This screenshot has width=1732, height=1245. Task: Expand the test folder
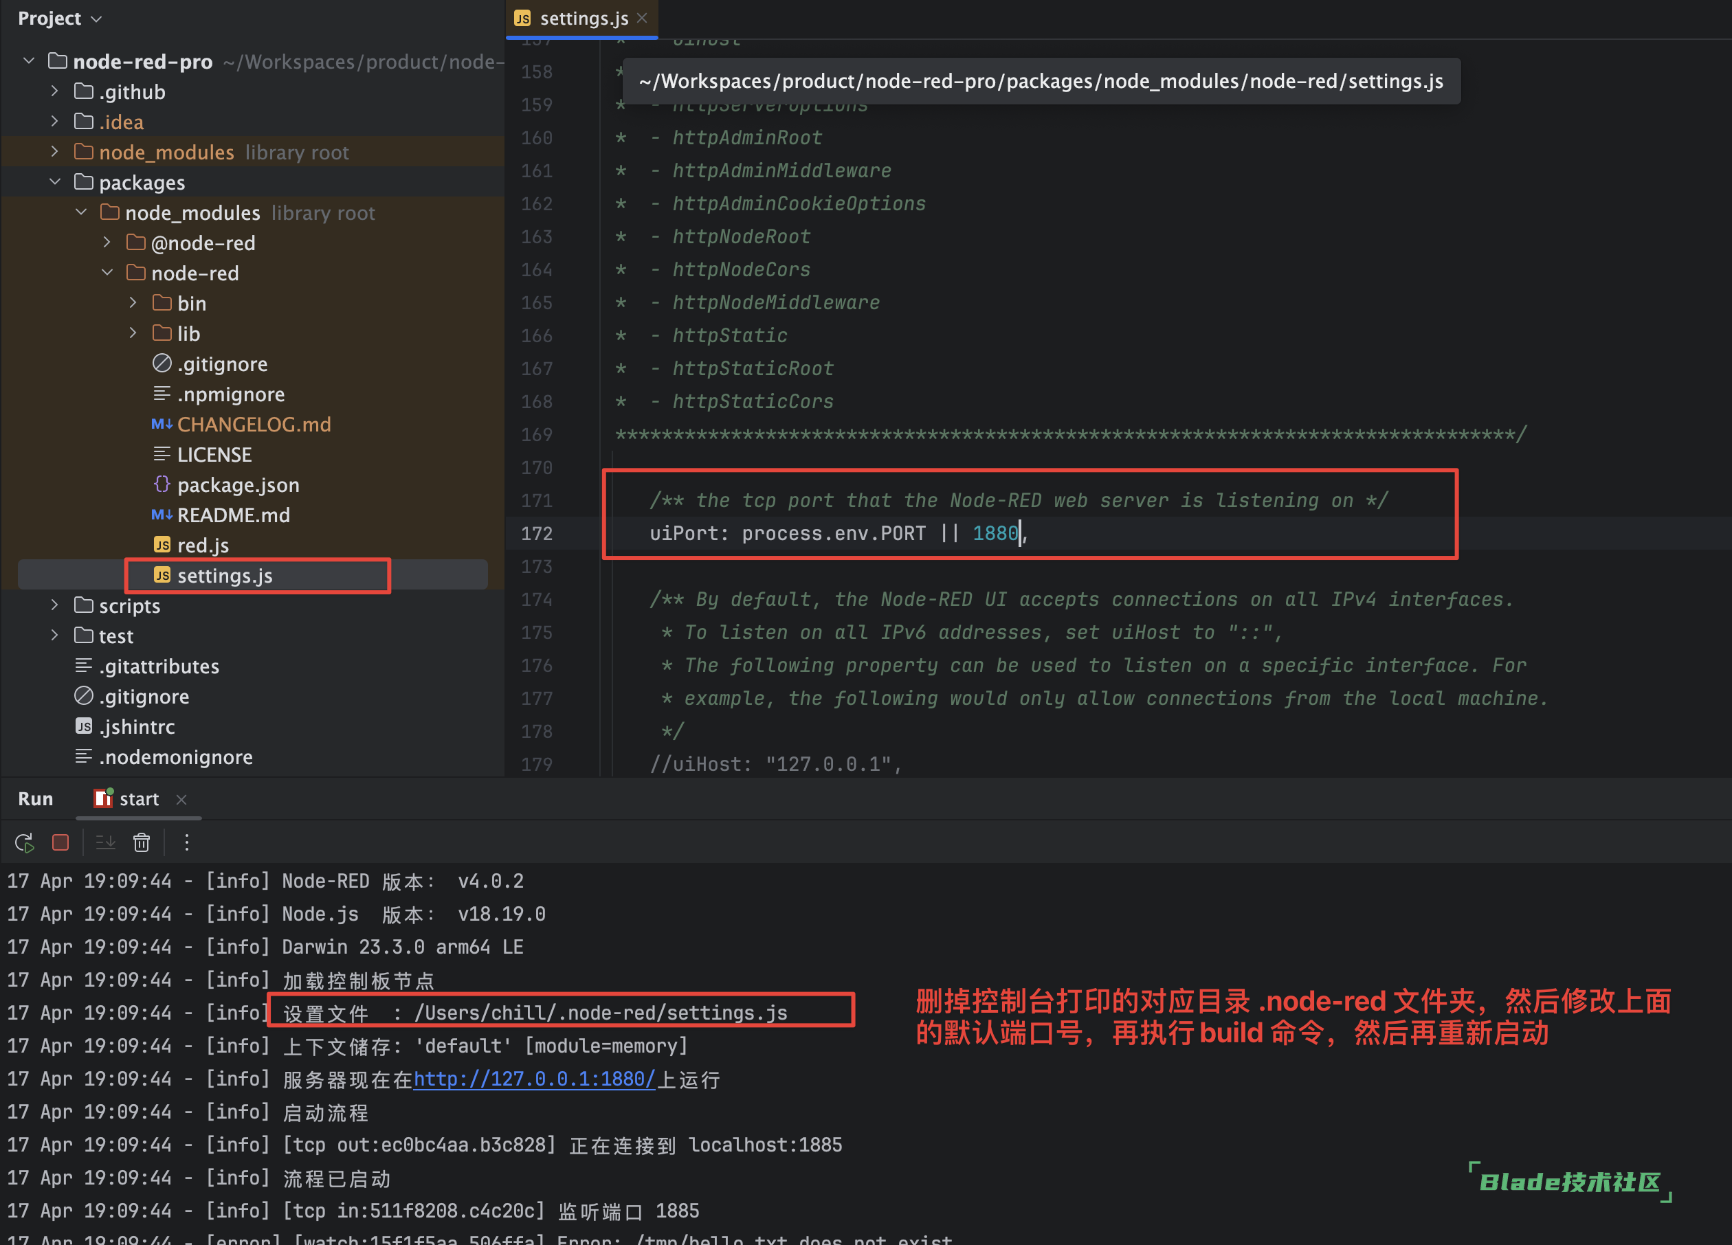54,635
